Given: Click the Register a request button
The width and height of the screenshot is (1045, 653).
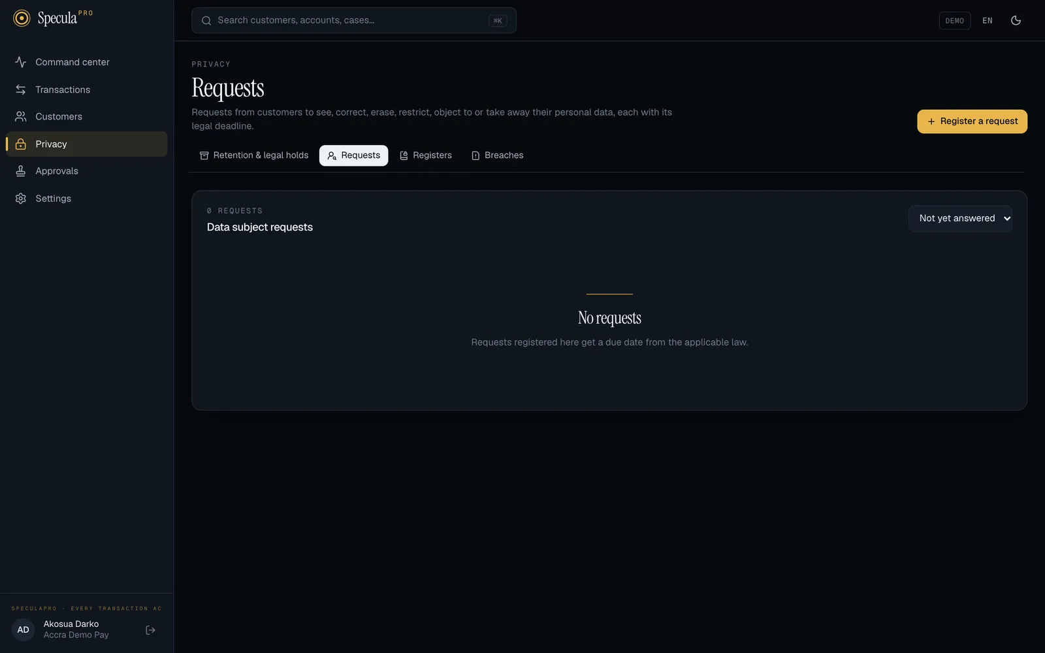Looking at the screenshot, I should pyautogui.click(x=972, y=121).
